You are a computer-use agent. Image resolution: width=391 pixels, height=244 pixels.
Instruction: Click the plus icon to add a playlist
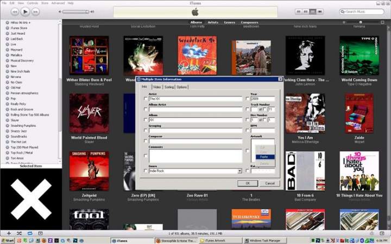point(9,233)
